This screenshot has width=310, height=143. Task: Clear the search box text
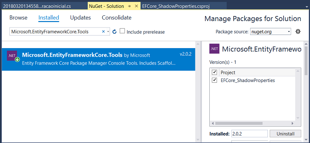pyautogui.click(x=103, y=32)
